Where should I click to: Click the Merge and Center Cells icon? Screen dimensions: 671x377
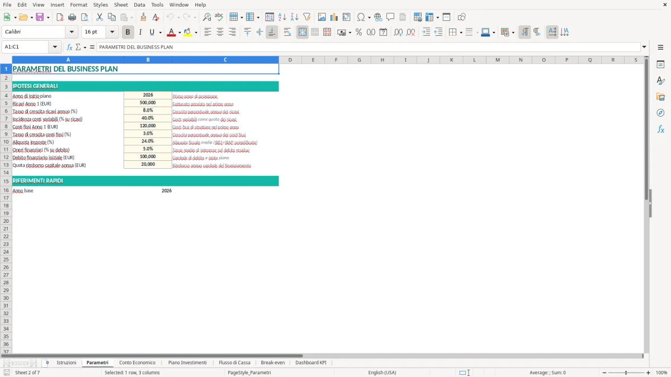point(303,32)
